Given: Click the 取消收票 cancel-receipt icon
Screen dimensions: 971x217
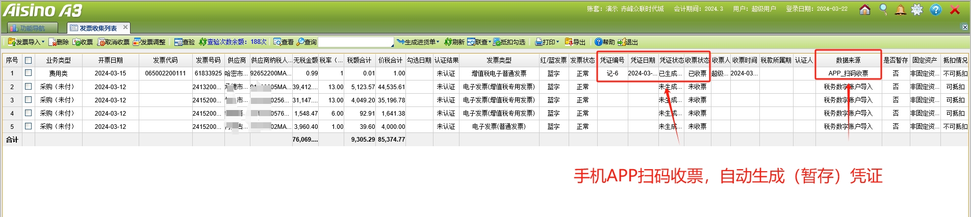Looking at the screenshot, I should pyautogui.click(x=113, y=42).
